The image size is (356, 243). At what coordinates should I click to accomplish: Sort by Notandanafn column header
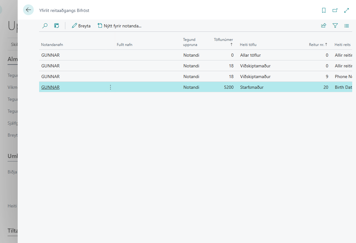pos(52,45)
